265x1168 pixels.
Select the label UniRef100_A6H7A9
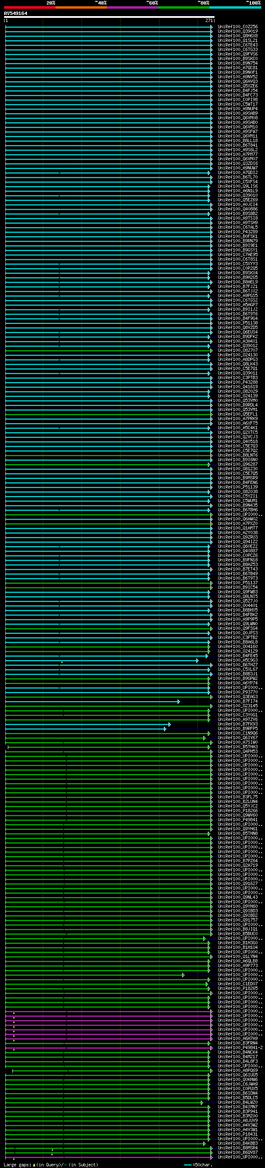click(x=237, y=1038)
